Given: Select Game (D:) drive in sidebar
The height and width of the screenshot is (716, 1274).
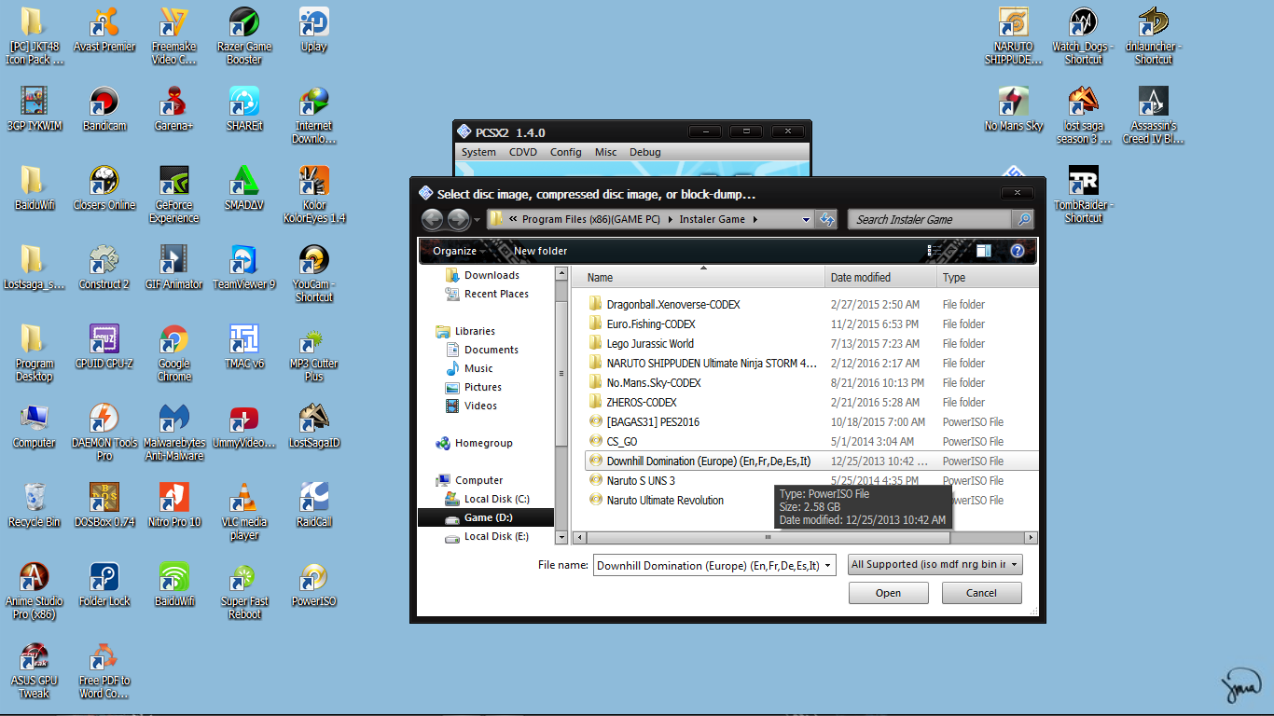Looking at the screenshot, I should [x=488, y=517].
